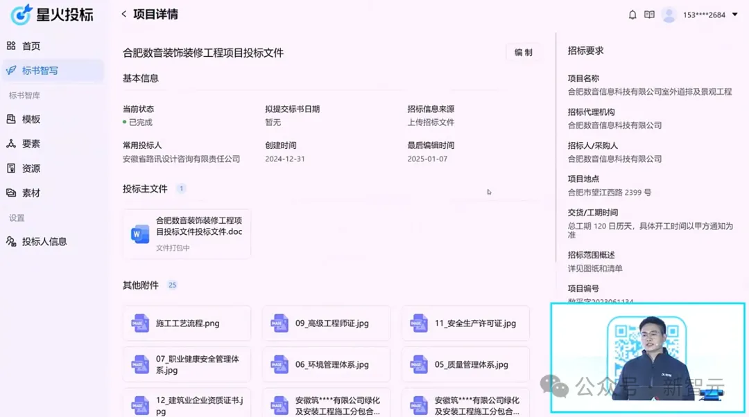This screenshot has width=749, height=417.
Task: Click source value 上传招标文件
Action: point(431,122)
